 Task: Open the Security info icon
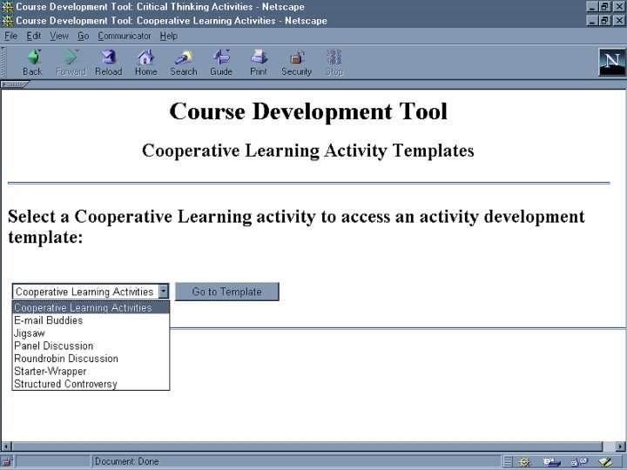[x=296, y=63]
